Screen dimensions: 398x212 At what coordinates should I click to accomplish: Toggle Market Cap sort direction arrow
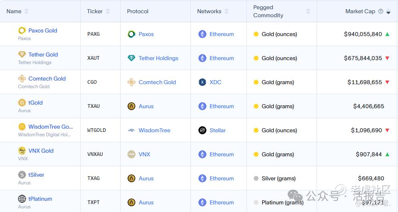(x=388, y=12)
